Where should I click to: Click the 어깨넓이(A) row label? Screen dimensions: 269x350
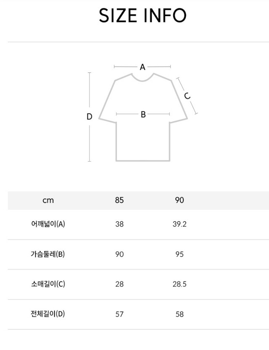48,224
